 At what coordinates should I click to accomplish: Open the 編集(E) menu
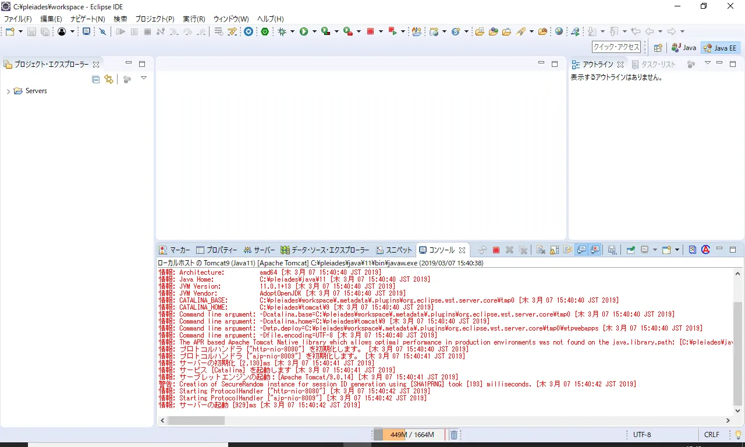pyautogui.click(x=51, y=19)
